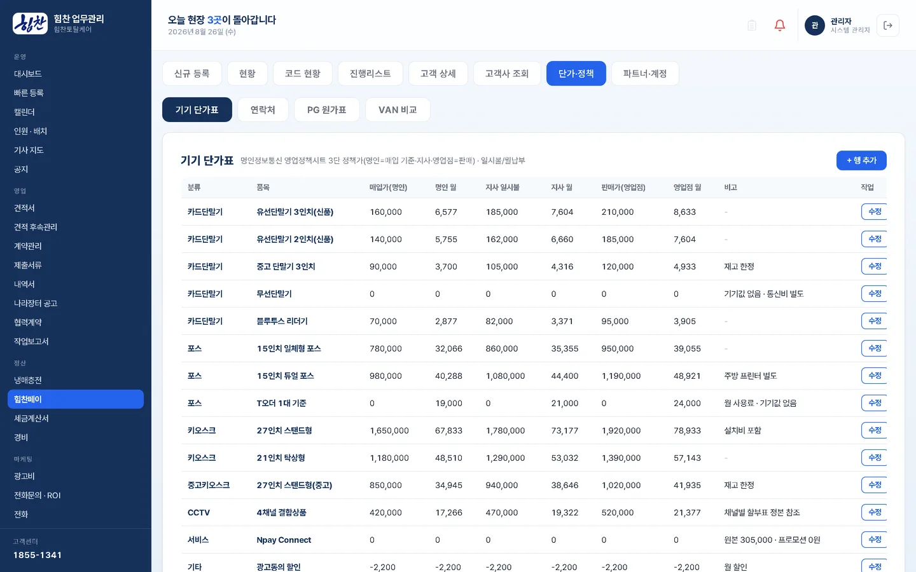Select the VAN 비교 sub-tab
This screenshot has height=572, width=916.
398,110
